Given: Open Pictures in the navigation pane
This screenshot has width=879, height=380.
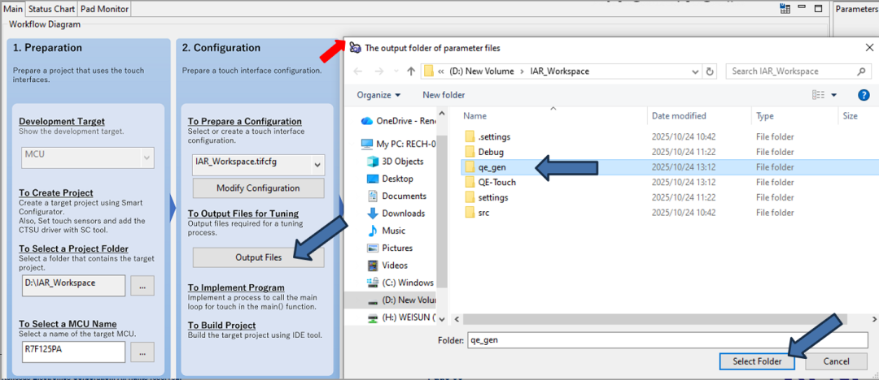Looking at the screenshot, I should [390, 248].
